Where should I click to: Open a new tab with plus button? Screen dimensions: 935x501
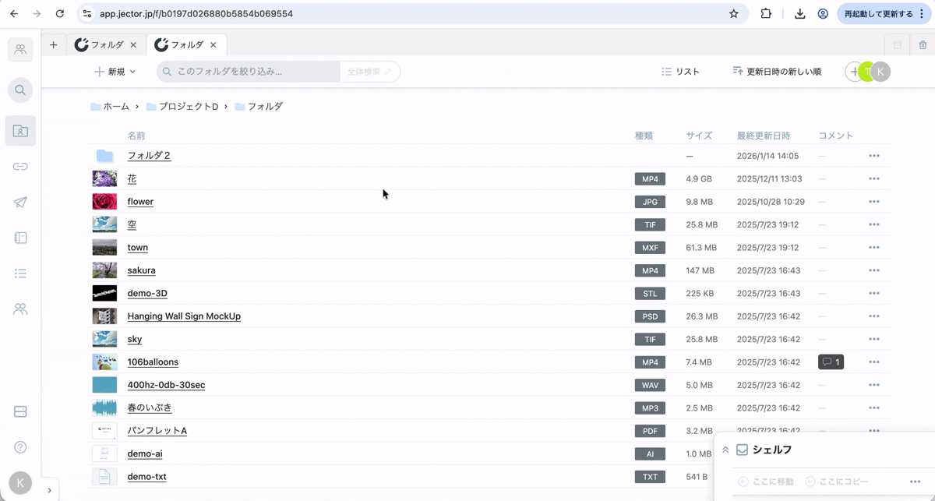click(53, 45)
